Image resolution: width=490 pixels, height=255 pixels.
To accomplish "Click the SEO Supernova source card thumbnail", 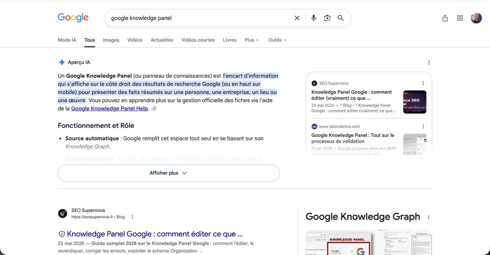I will pyautogui.click(x=415, y=102).
